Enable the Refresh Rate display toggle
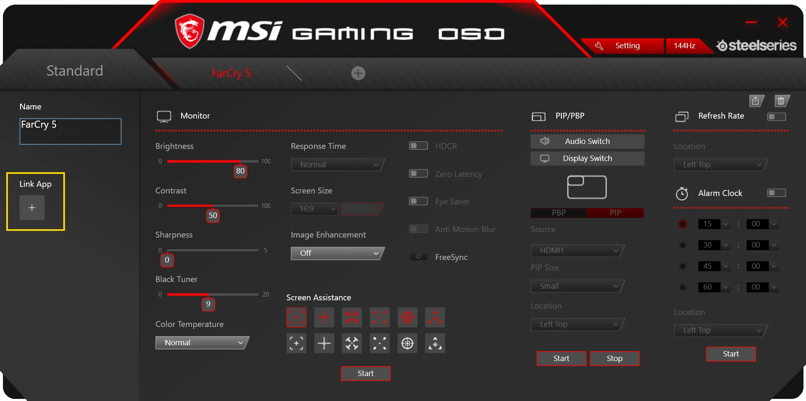 pos(776,117)
